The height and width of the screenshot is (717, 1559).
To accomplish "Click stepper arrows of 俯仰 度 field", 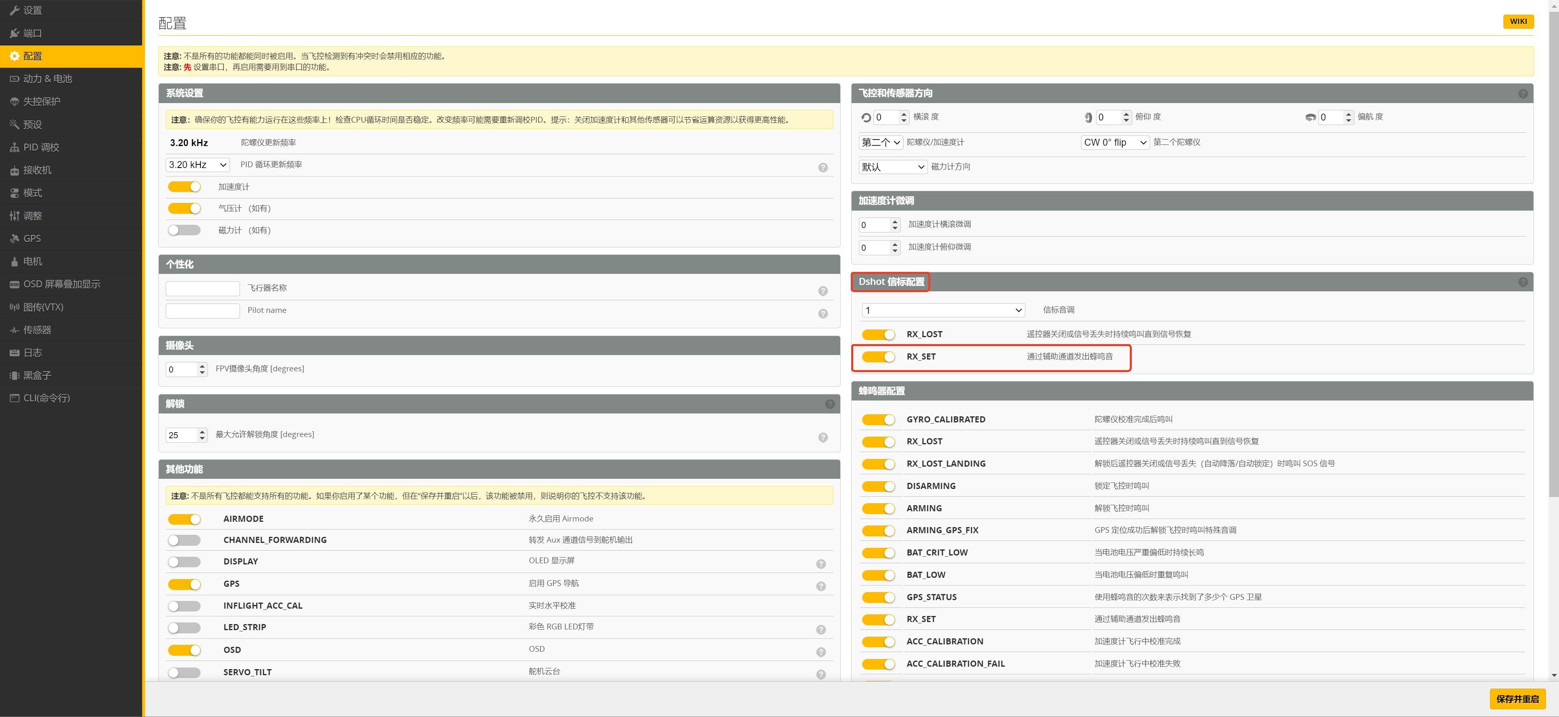I will (x=1126, y=117).
